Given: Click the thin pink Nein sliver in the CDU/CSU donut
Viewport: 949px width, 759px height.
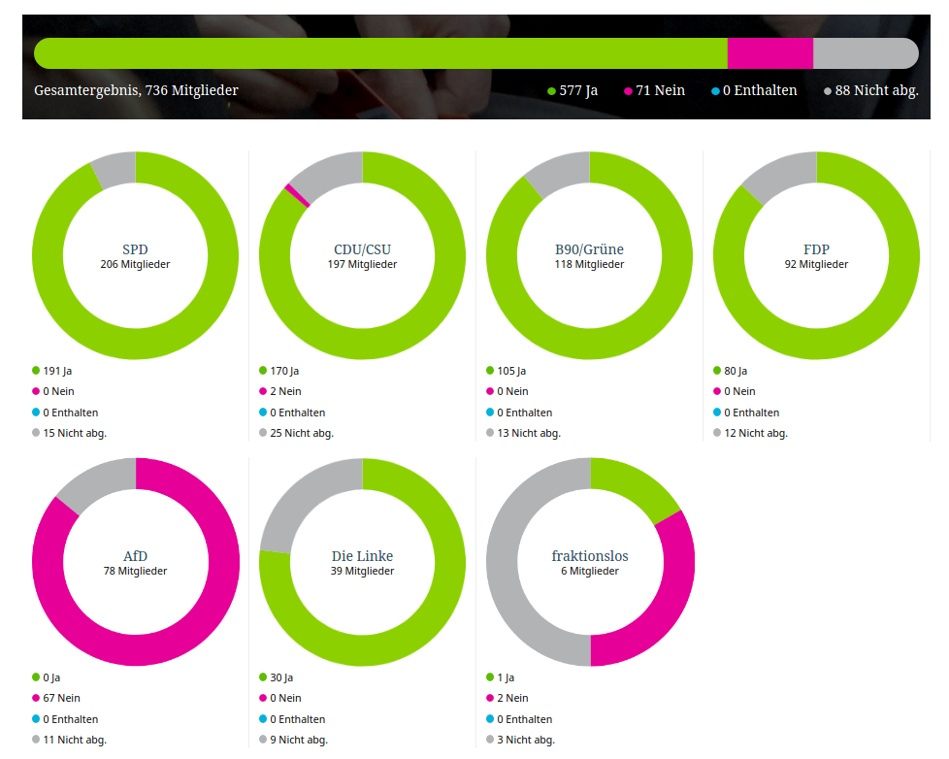Looking at the screenshot, I should [x=297, y=196].
